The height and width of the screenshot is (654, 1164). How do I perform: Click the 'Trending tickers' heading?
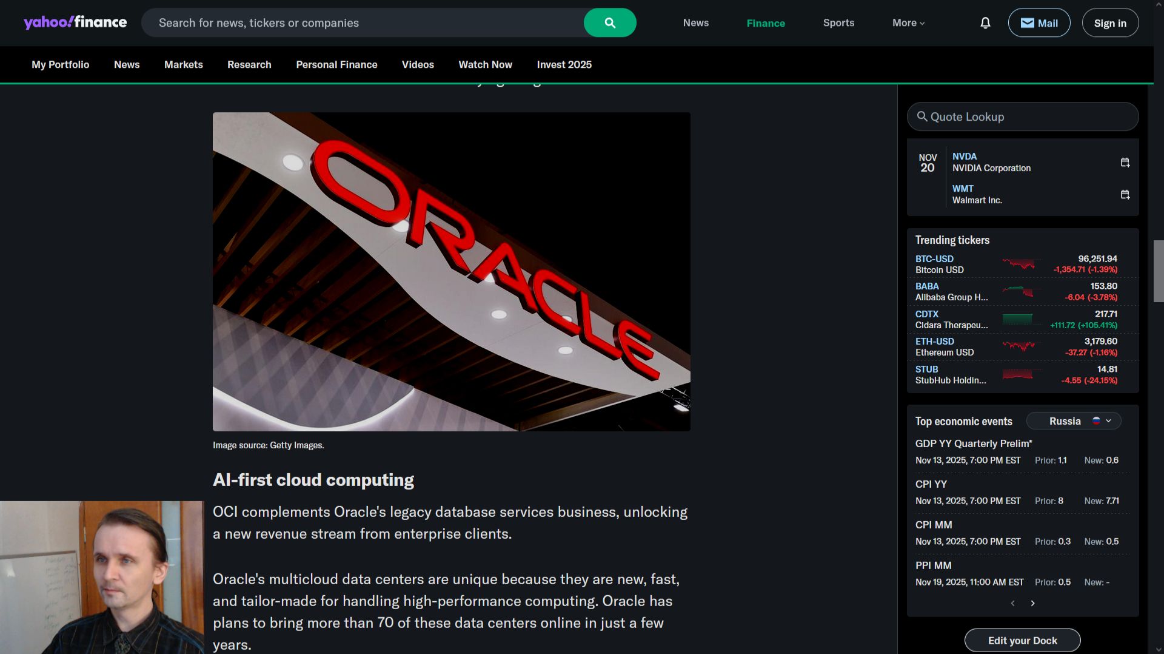point(952,240)
